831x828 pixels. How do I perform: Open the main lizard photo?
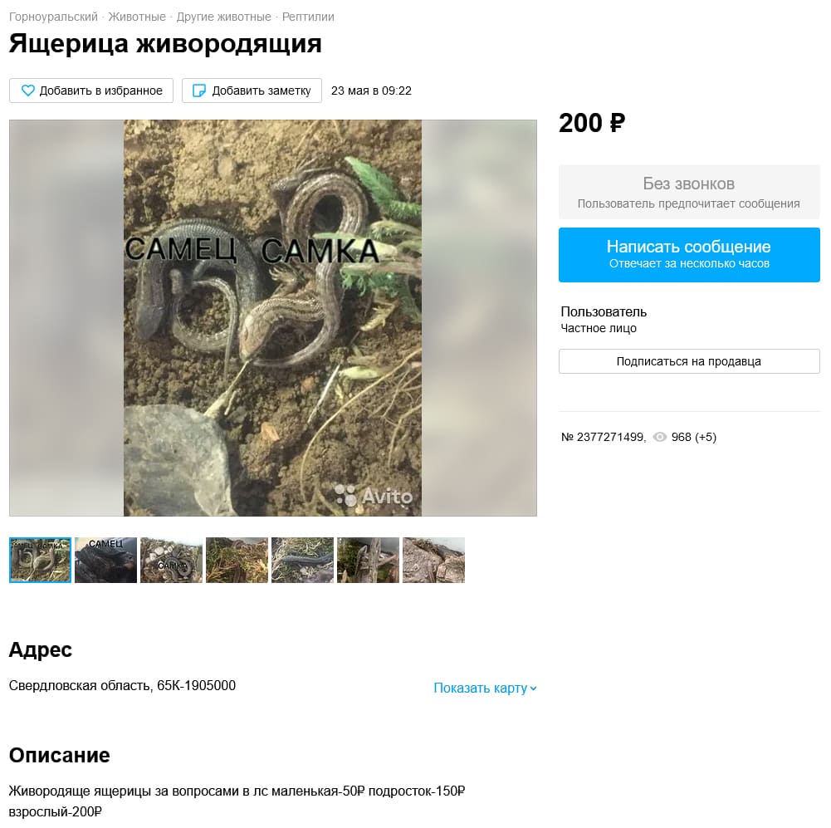point(273,318)
